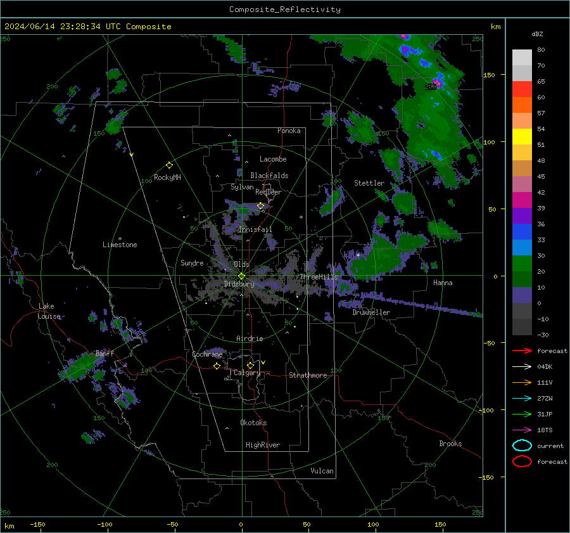Click the Lacombe city label
The width and height of the screenshot is (570, 533).
pyautogui.click(x=273, y=159)
